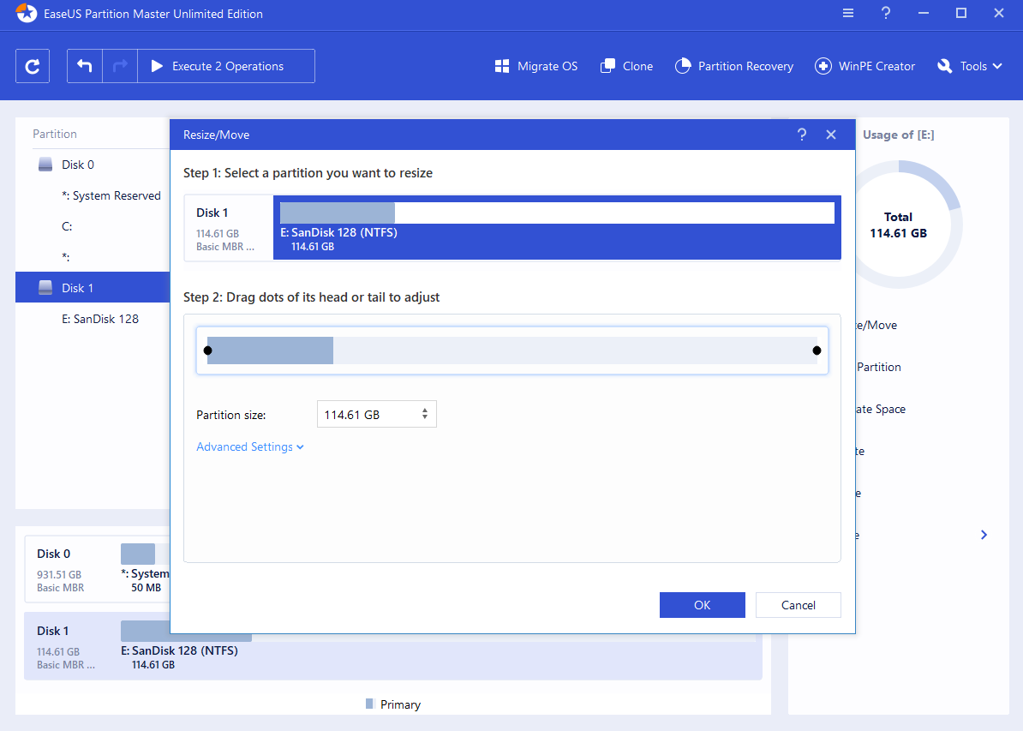The image size is (1023, 731).
Task: Select E: SanDisk 128 (NTFS) in disk map
Action: click(x=179, y=650)
